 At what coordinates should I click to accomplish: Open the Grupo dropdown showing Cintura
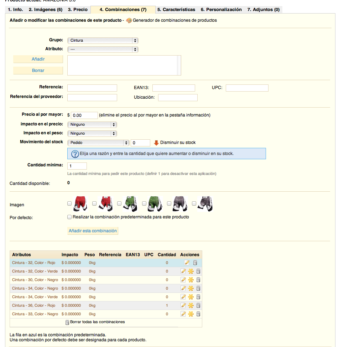click(x=103, y=41)
